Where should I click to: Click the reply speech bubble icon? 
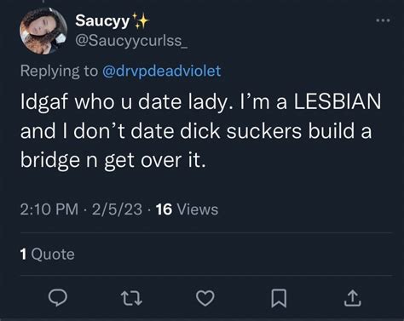coord(58,298)
